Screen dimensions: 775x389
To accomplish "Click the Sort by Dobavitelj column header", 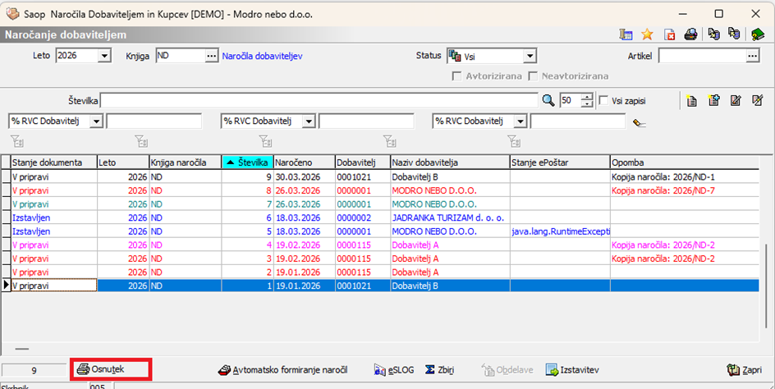I will point(363,162).
